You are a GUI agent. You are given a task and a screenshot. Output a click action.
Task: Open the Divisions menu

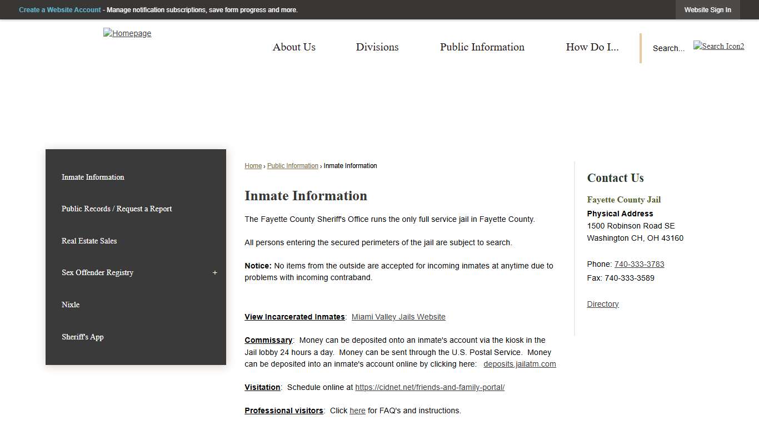[x=377, y=47]
